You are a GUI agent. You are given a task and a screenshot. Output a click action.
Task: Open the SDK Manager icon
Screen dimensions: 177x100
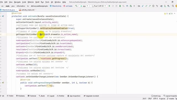(168, 6)
